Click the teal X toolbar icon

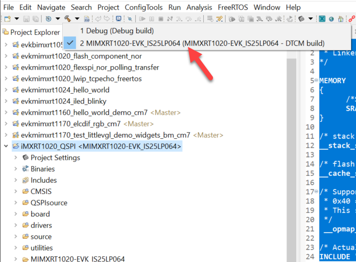(322, 19)
